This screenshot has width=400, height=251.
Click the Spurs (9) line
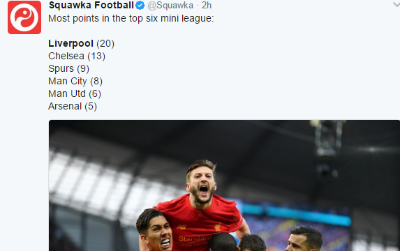[x=68, y=68]
